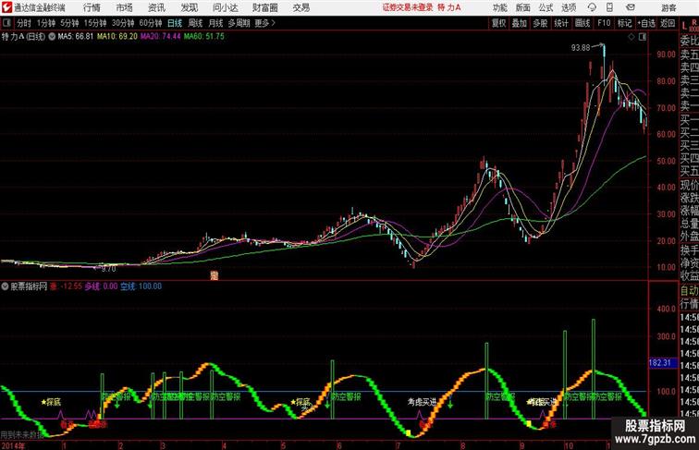Click the diamond icon above the chart
This screenshot has height=450, width=699.
[632, 37]
